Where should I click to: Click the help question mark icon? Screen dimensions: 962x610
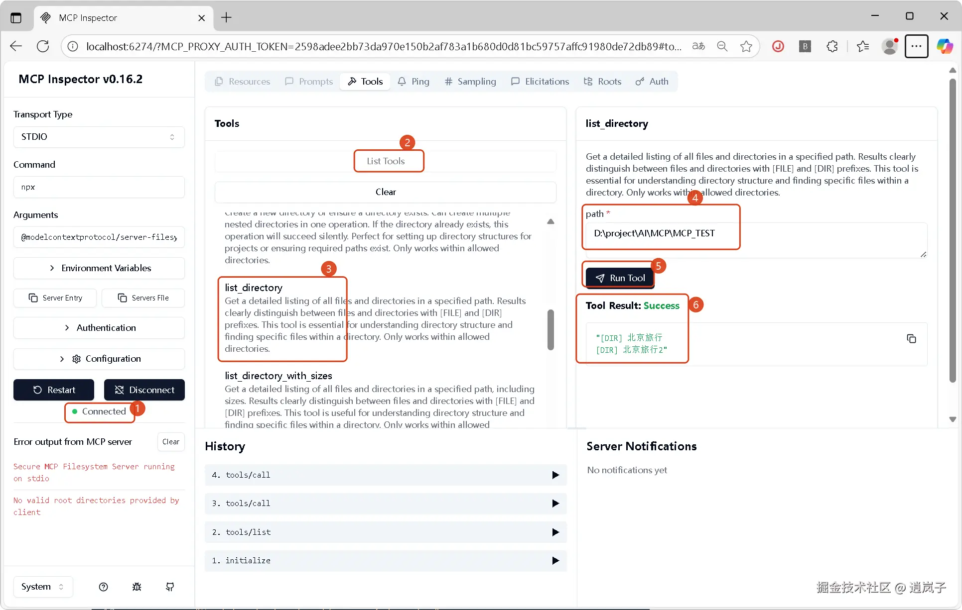click(x=104, y=587)
